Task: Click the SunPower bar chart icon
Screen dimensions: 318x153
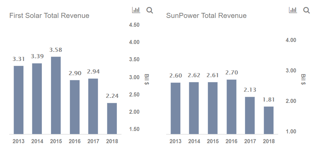Action: click(293, 10)
